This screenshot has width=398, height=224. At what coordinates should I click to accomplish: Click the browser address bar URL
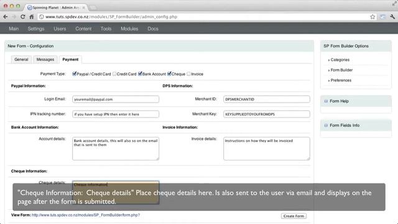point(111,17)
